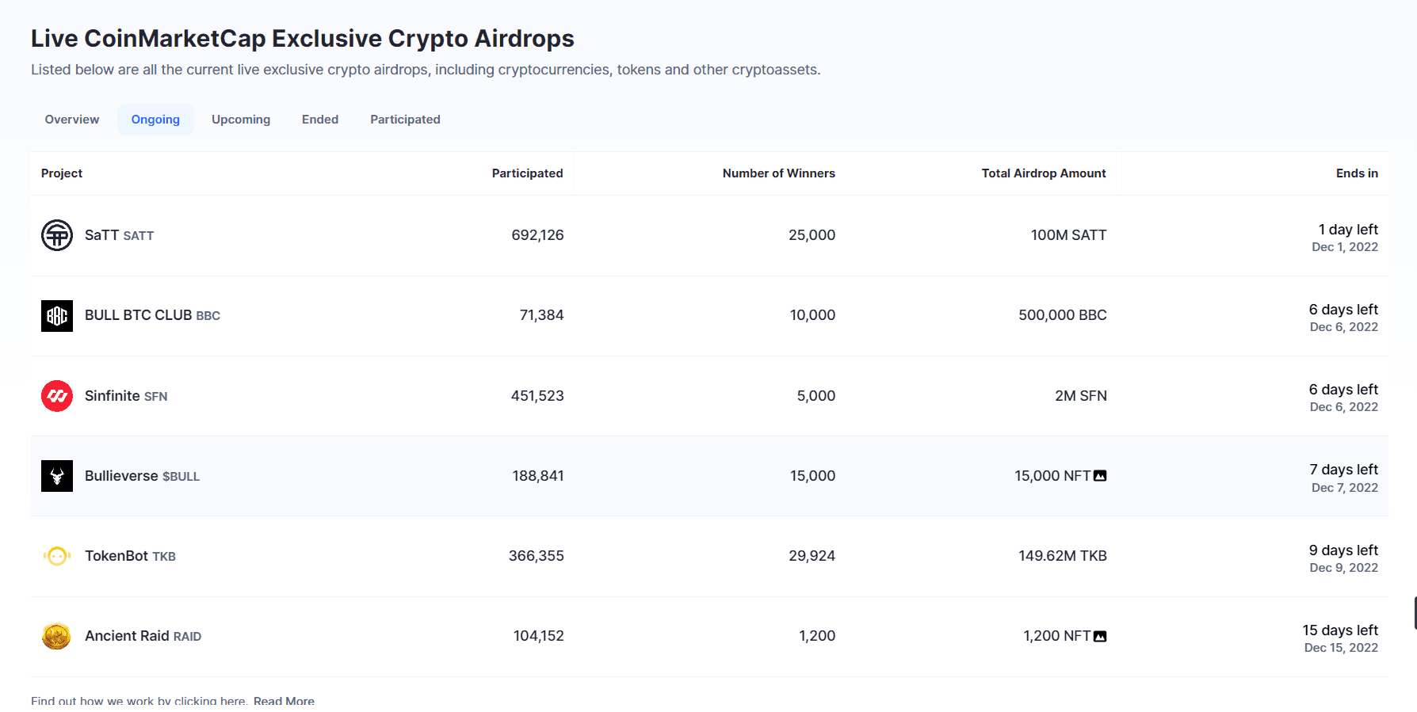This screenshot has width=1417, height=712.
Task: Click the Project column header
Action: point(62,173)
